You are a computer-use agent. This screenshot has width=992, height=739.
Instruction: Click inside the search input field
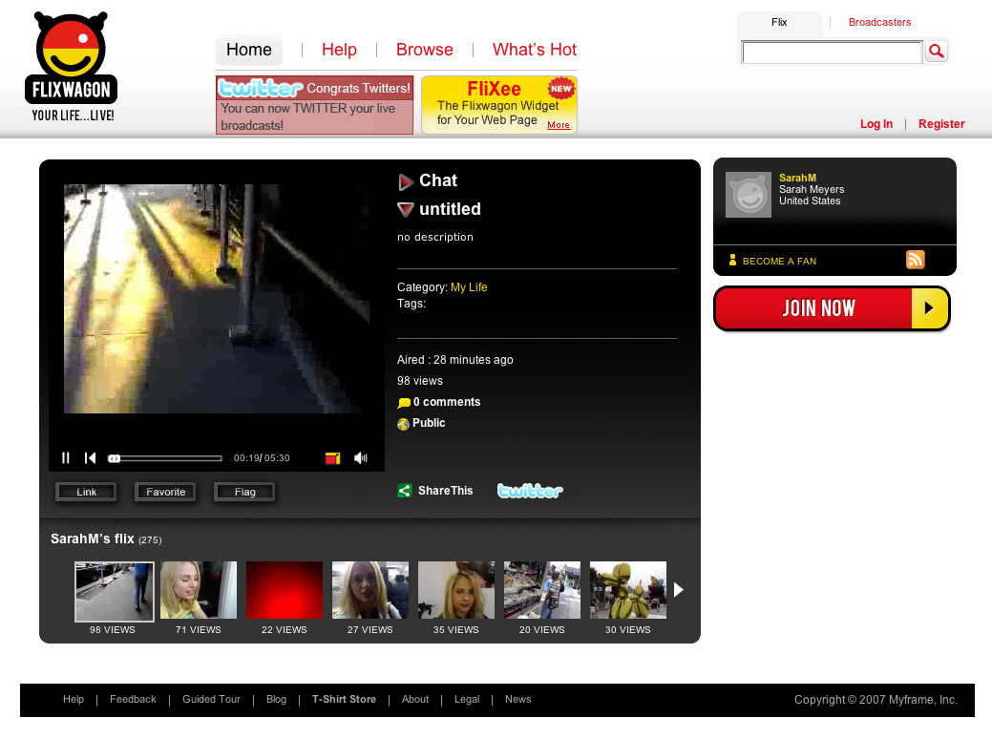832,52
